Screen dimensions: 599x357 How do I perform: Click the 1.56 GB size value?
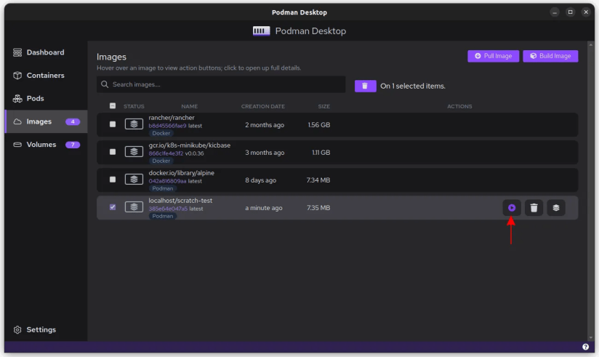pyautogui.click(x=319, y=125)
